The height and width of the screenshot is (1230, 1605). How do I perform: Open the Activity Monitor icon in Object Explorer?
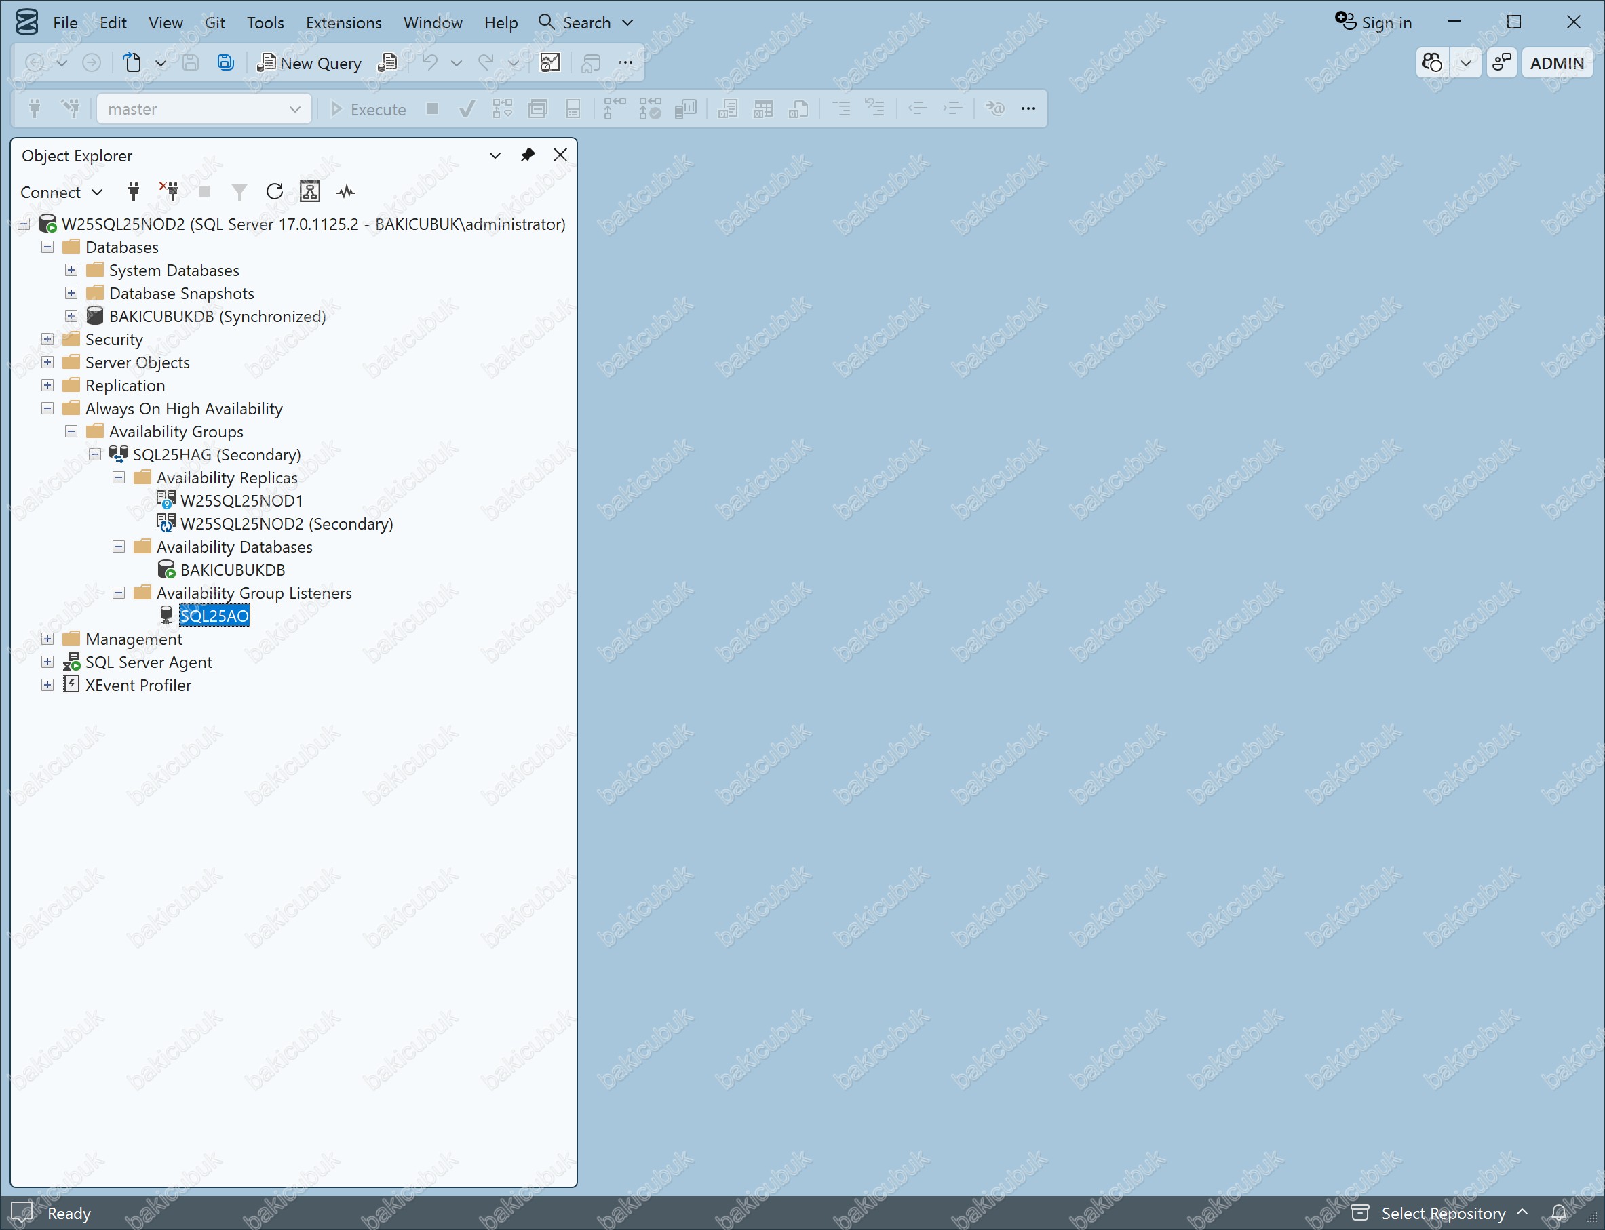pyautogui.click(x=345, y=192)
